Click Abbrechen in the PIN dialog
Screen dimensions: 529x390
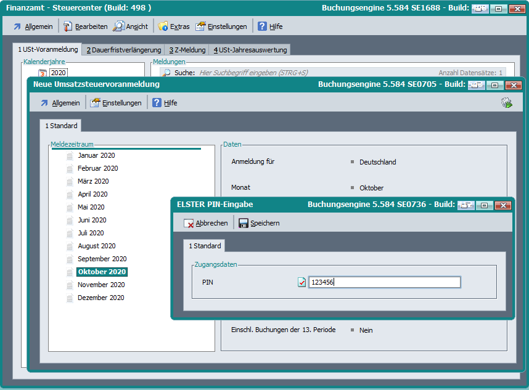[x=206, y=223]
